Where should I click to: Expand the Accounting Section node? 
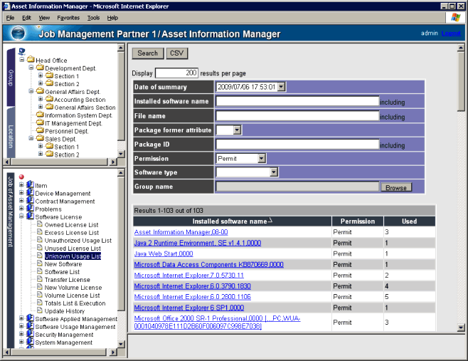[x=41, y=100]
